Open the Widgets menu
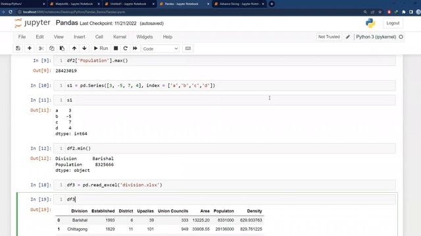 click(x=145, y=37)
